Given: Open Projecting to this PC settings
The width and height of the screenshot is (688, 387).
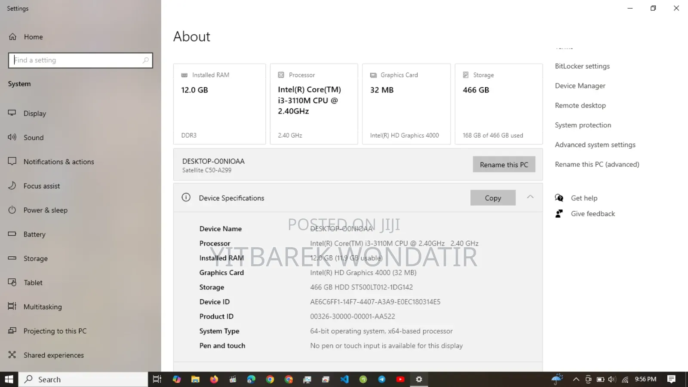Looking at the screenshot, I should coord(55,331).
